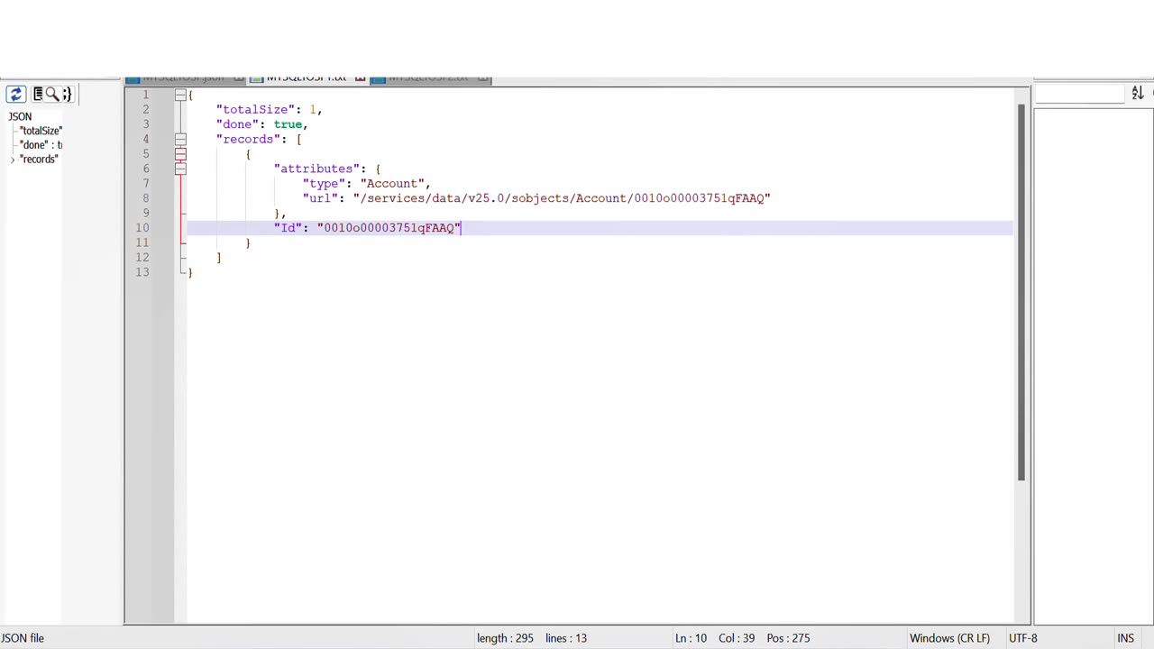This screenshot has height=649, width=1154.
Task: Click the "type" key on line 7
Action: click(324, 183)
